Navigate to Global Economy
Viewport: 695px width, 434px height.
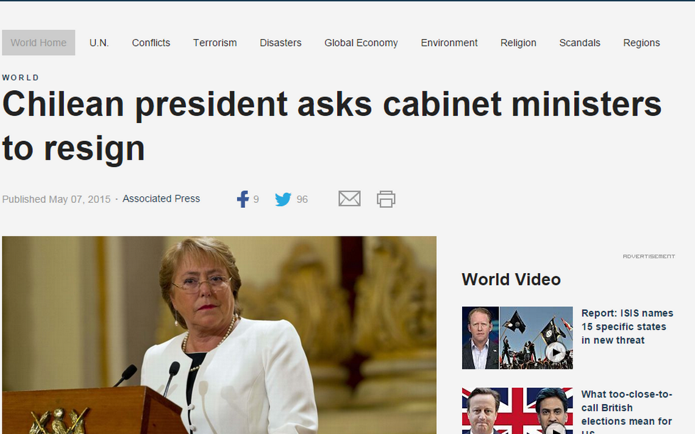[x=361, y=43]
